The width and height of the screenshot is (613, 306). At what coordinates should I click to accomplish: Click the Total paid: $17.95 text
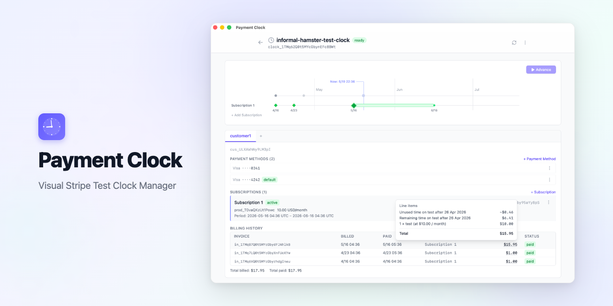pyautogui.click(x=285, y=271)
